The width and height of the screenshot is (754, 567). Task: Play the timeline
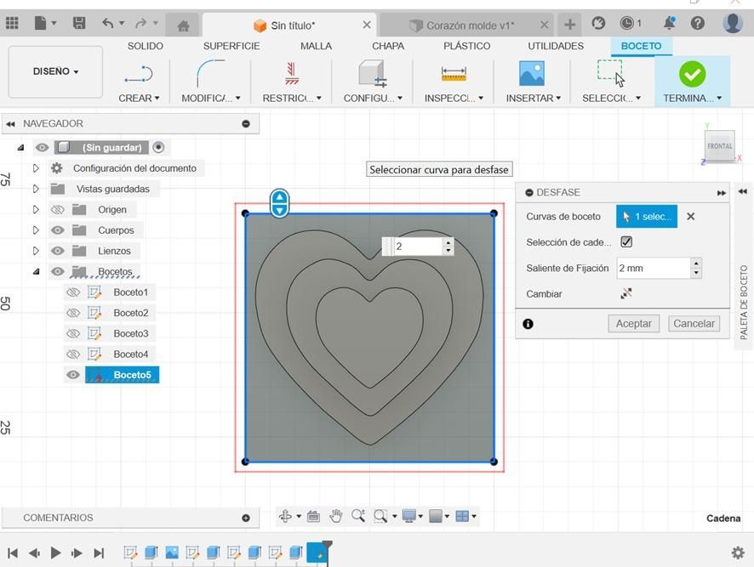coord(56,553)
